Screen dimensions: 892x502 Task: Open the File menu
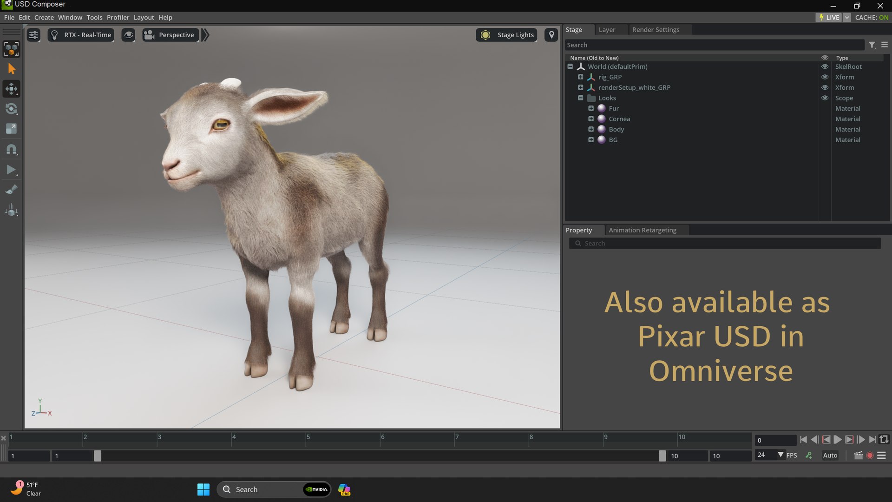(x=9, y=17)
